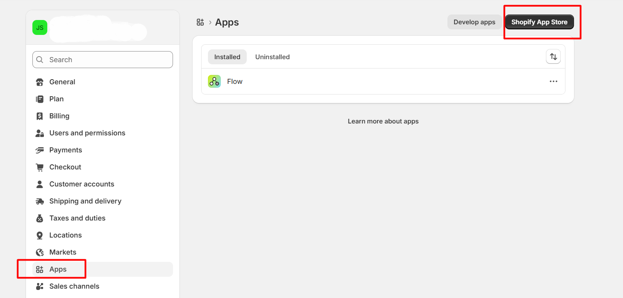Viewport: 623px width, 298px height.
Task: Open Taxes and duties settings
Action: [x=77, y=218]
